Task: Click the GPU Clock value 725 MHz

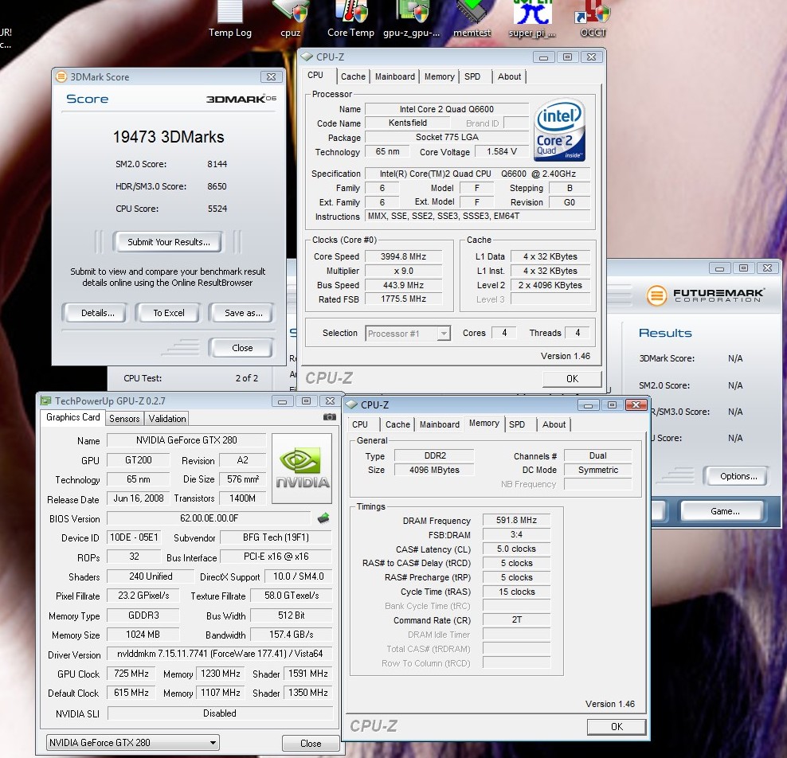Action: click(131, 674)
